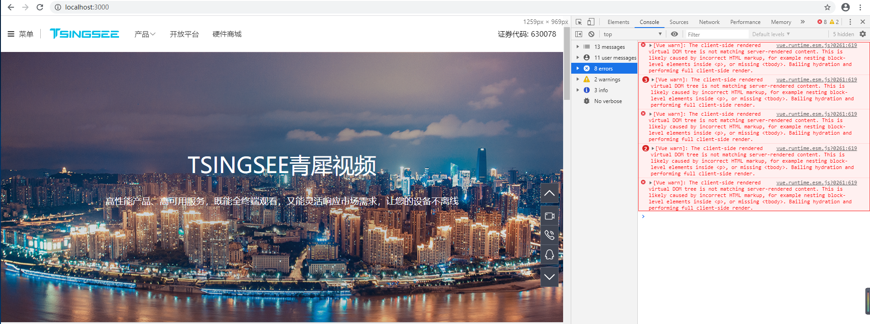Click the 5 hidden messages label

point(843,34)
